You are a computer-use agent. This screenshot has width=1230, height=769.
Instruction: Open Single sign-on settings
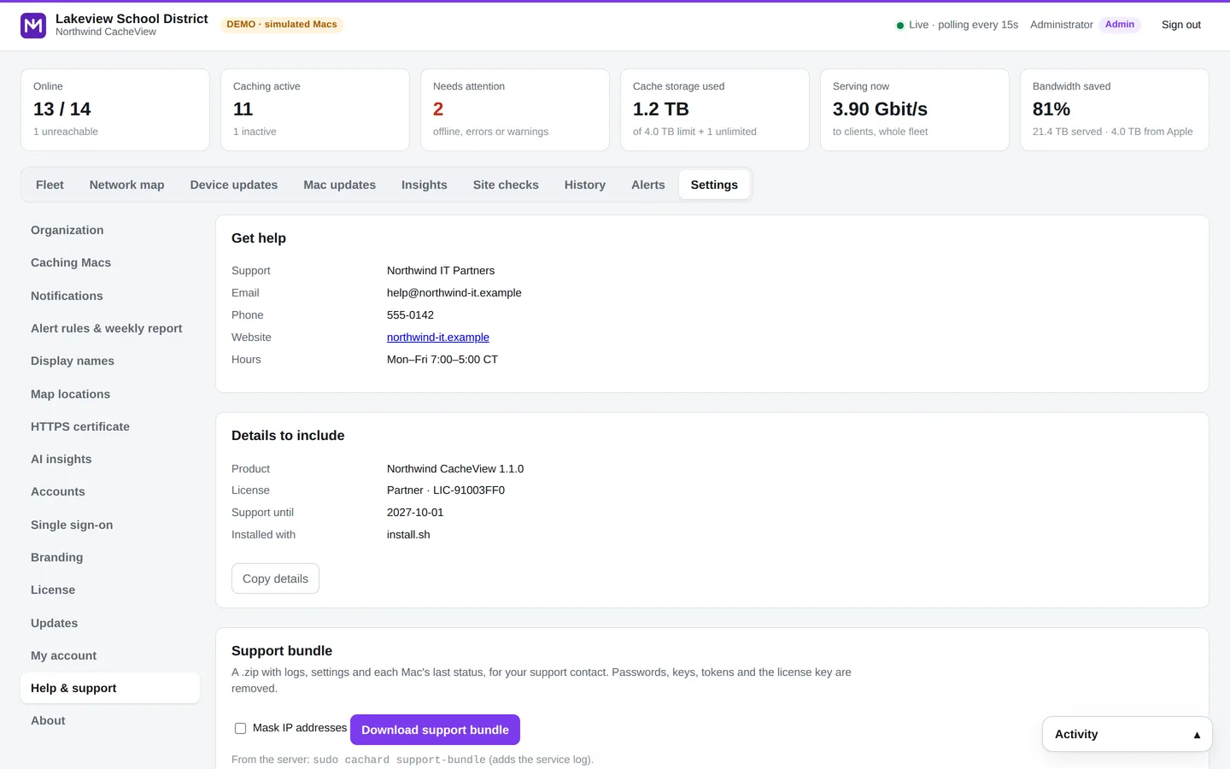tap(110, 525)
